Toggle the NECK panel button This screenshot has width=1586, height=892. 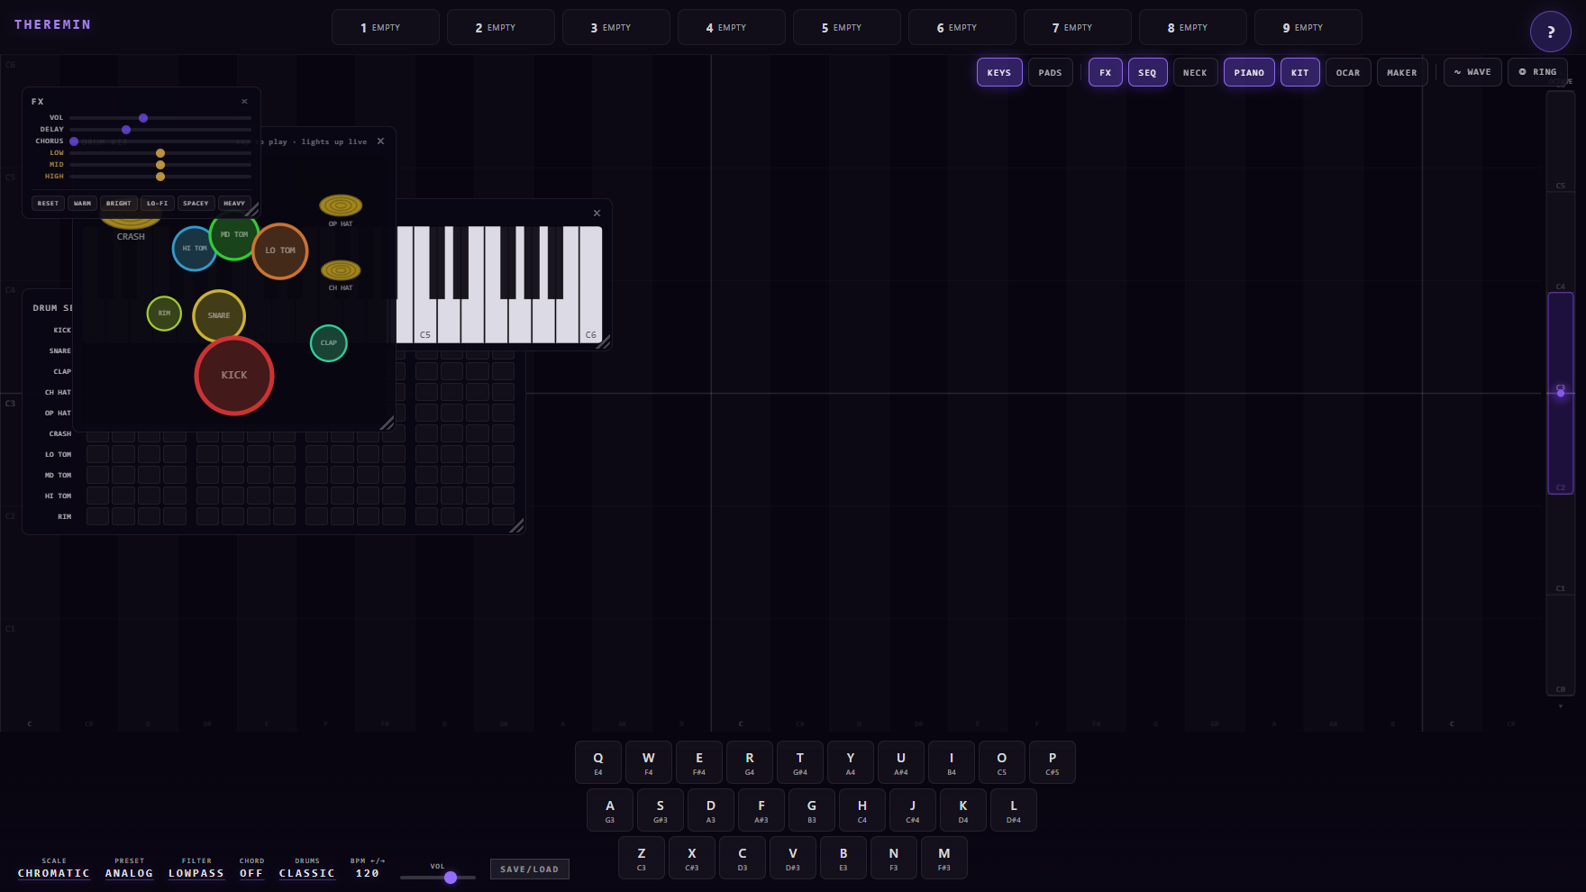point(1195,72)
